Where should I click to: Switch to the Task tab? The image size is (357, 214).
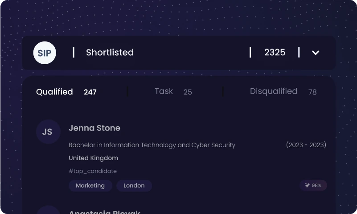click(164, 91)
